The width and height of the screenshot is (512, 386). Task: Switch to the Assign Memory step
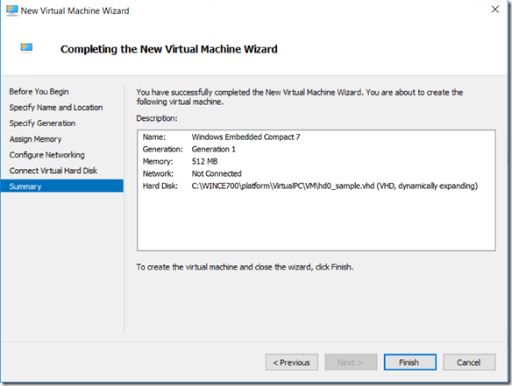[35, 139]
